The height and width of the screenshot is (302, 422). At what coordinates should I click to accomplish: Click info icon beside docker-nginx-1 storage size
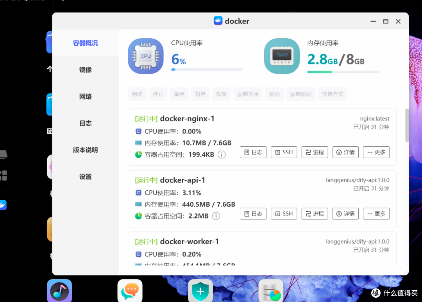point(222,155)
